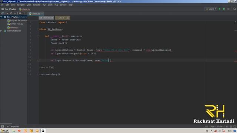The height and width of the screenshot is (133, 237).
Task: Click read-only lock icon in status bar
Action: [227, 126]
